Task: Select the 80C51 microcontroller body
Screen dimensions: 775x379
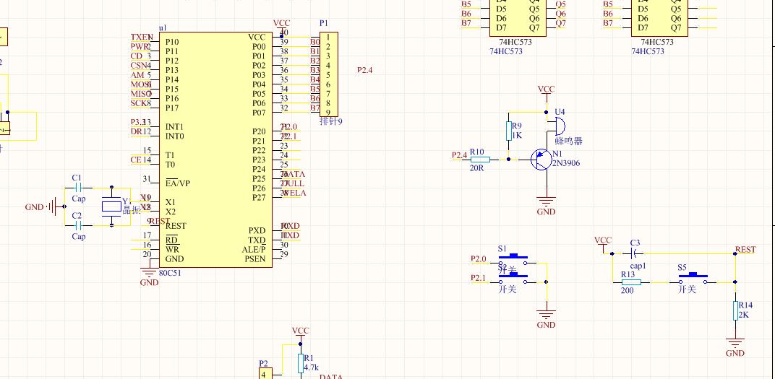Action: coord(215,149)
